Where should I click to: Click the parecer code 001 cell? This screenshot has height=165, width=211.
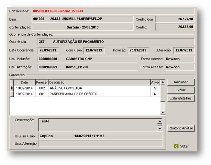point(42,94)
